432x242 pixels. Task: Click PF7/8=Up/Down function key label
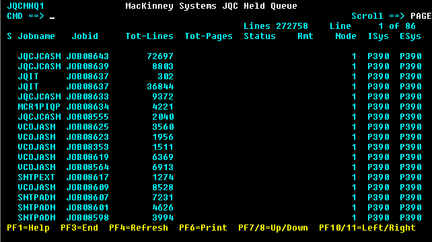tap(273, 228)
